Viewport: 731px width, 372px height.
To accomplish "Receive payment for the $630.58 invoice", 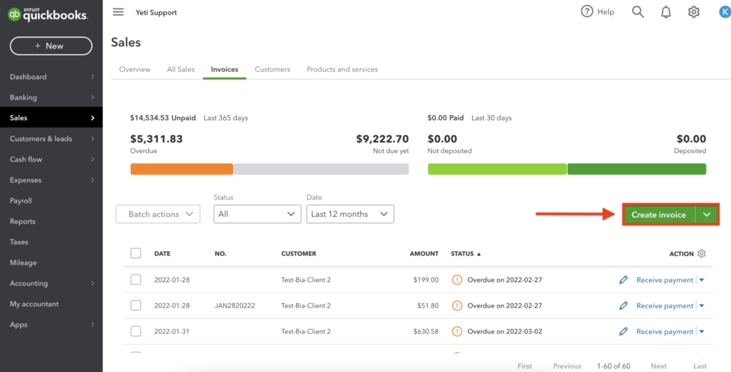I will tap(665, 331).
